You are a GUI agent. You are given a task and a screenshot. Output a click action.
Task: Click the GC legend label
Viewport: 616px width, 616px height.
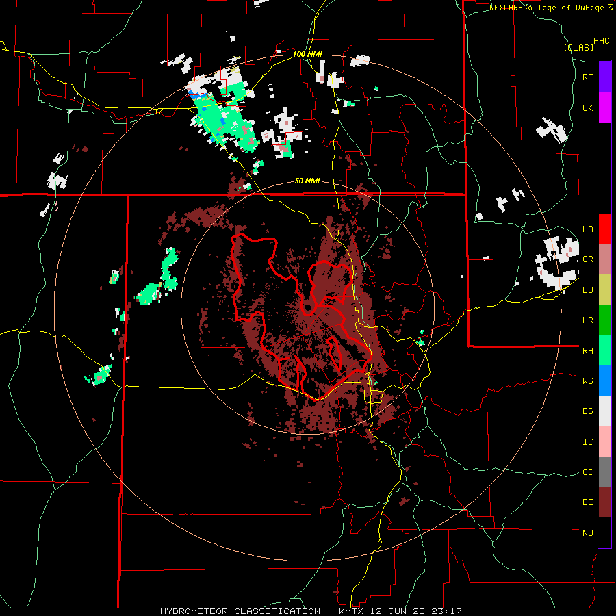(587, 472)
